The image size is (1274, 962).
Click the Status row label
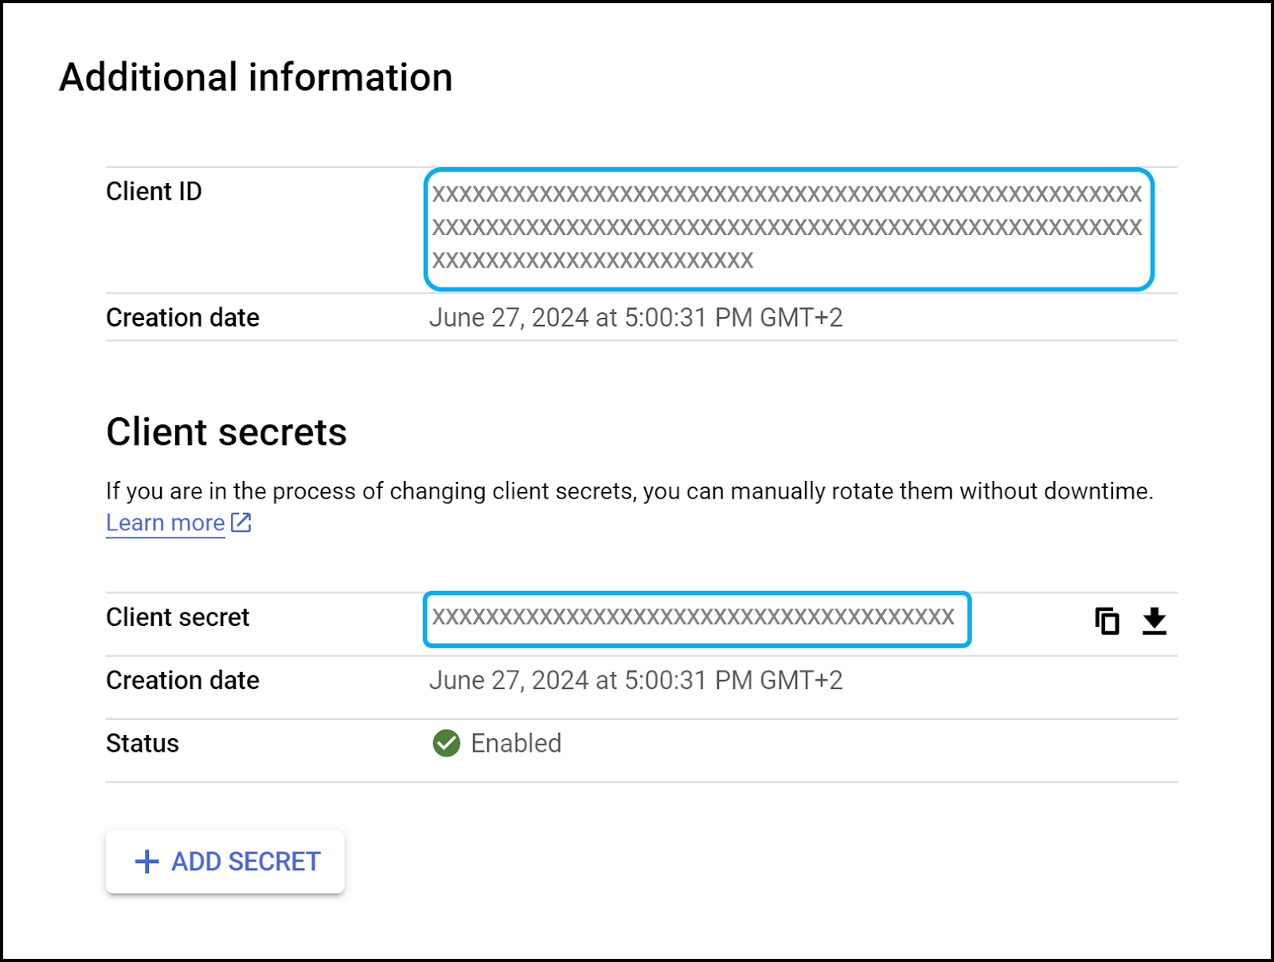pos(142,743)
